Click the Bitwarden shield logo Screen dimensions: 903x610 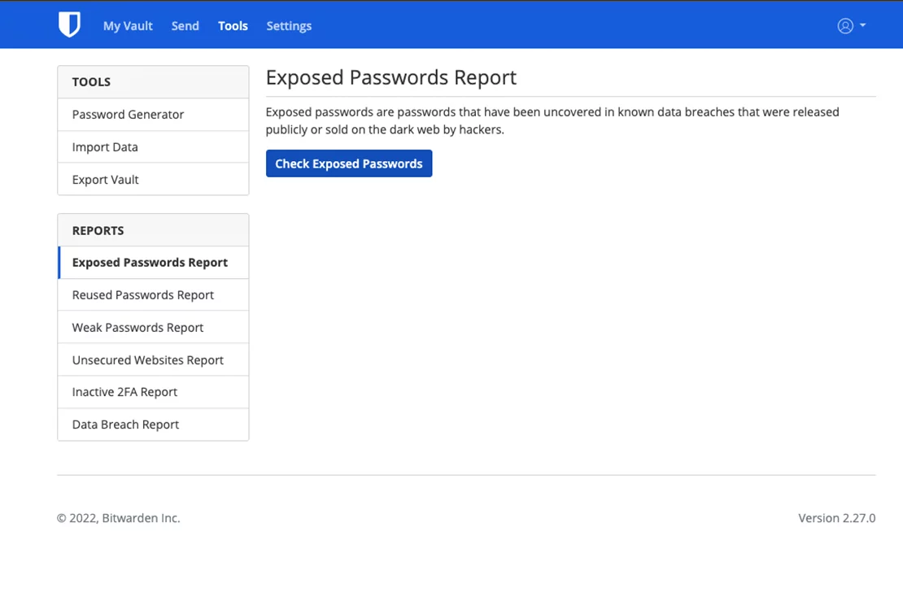coord(69,24)
